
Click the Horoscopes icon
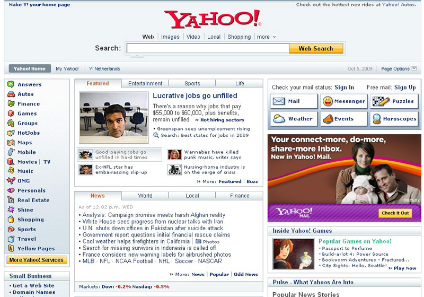click(376, 119)
